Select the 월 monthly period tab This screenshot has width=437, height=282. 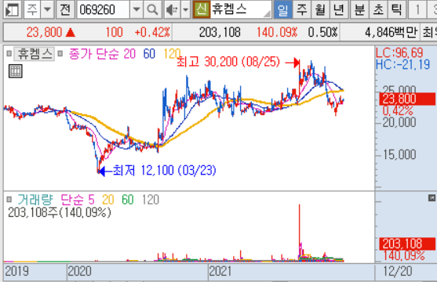pos(320,9)
